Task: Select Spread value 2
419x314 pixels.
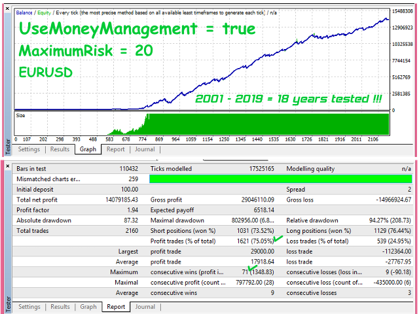Action: (x=409, y=190)
